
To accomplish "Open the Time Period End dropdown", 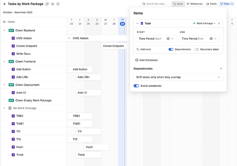I will 200,39.
